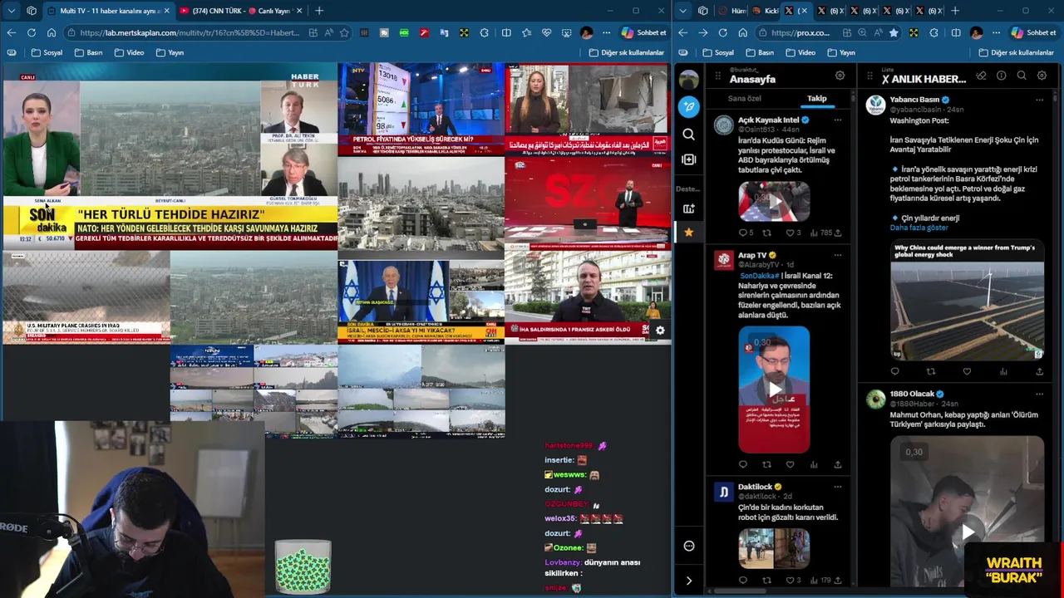View analytics of the Arap TV post

[814, 464]
